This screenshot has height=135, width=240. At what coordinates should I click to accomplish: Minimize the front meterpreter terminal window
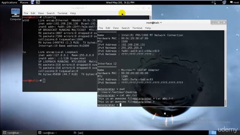pos(213,22)
